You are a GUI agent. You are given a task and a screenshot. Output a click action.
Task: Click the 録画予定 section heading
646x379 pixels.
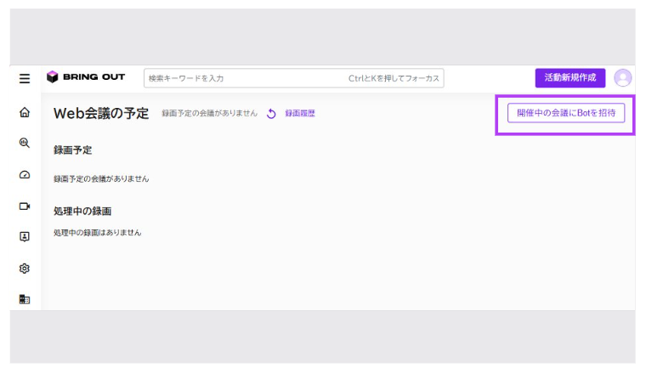click(72, 150)
